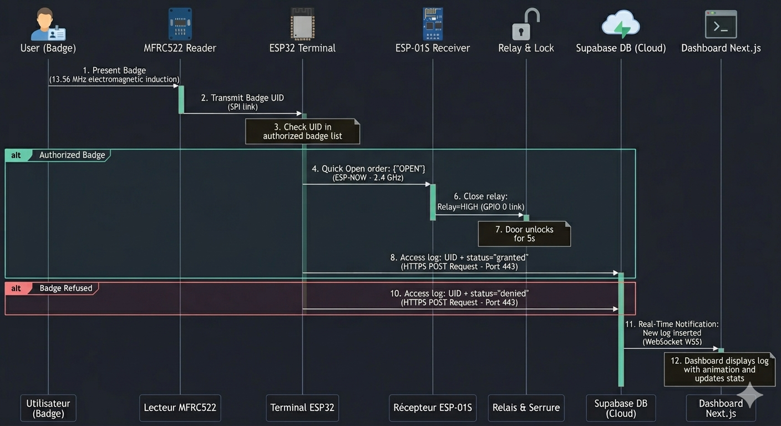Click the ESP-01S Receiver activation bar
The width and height of the screenshot is (781, 426).
(x=433, y=202)
